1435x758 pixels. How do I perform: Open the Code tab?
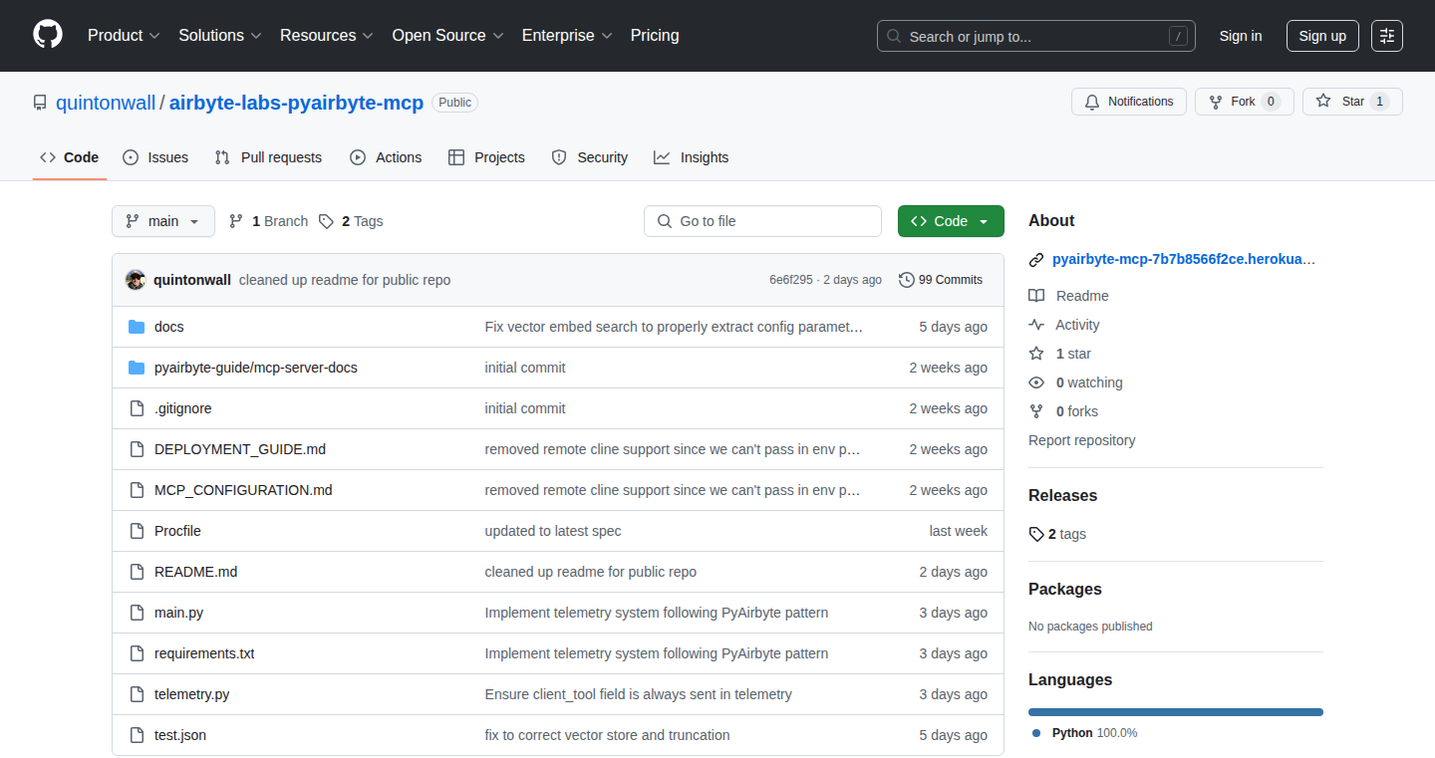[x=70, y=157]
